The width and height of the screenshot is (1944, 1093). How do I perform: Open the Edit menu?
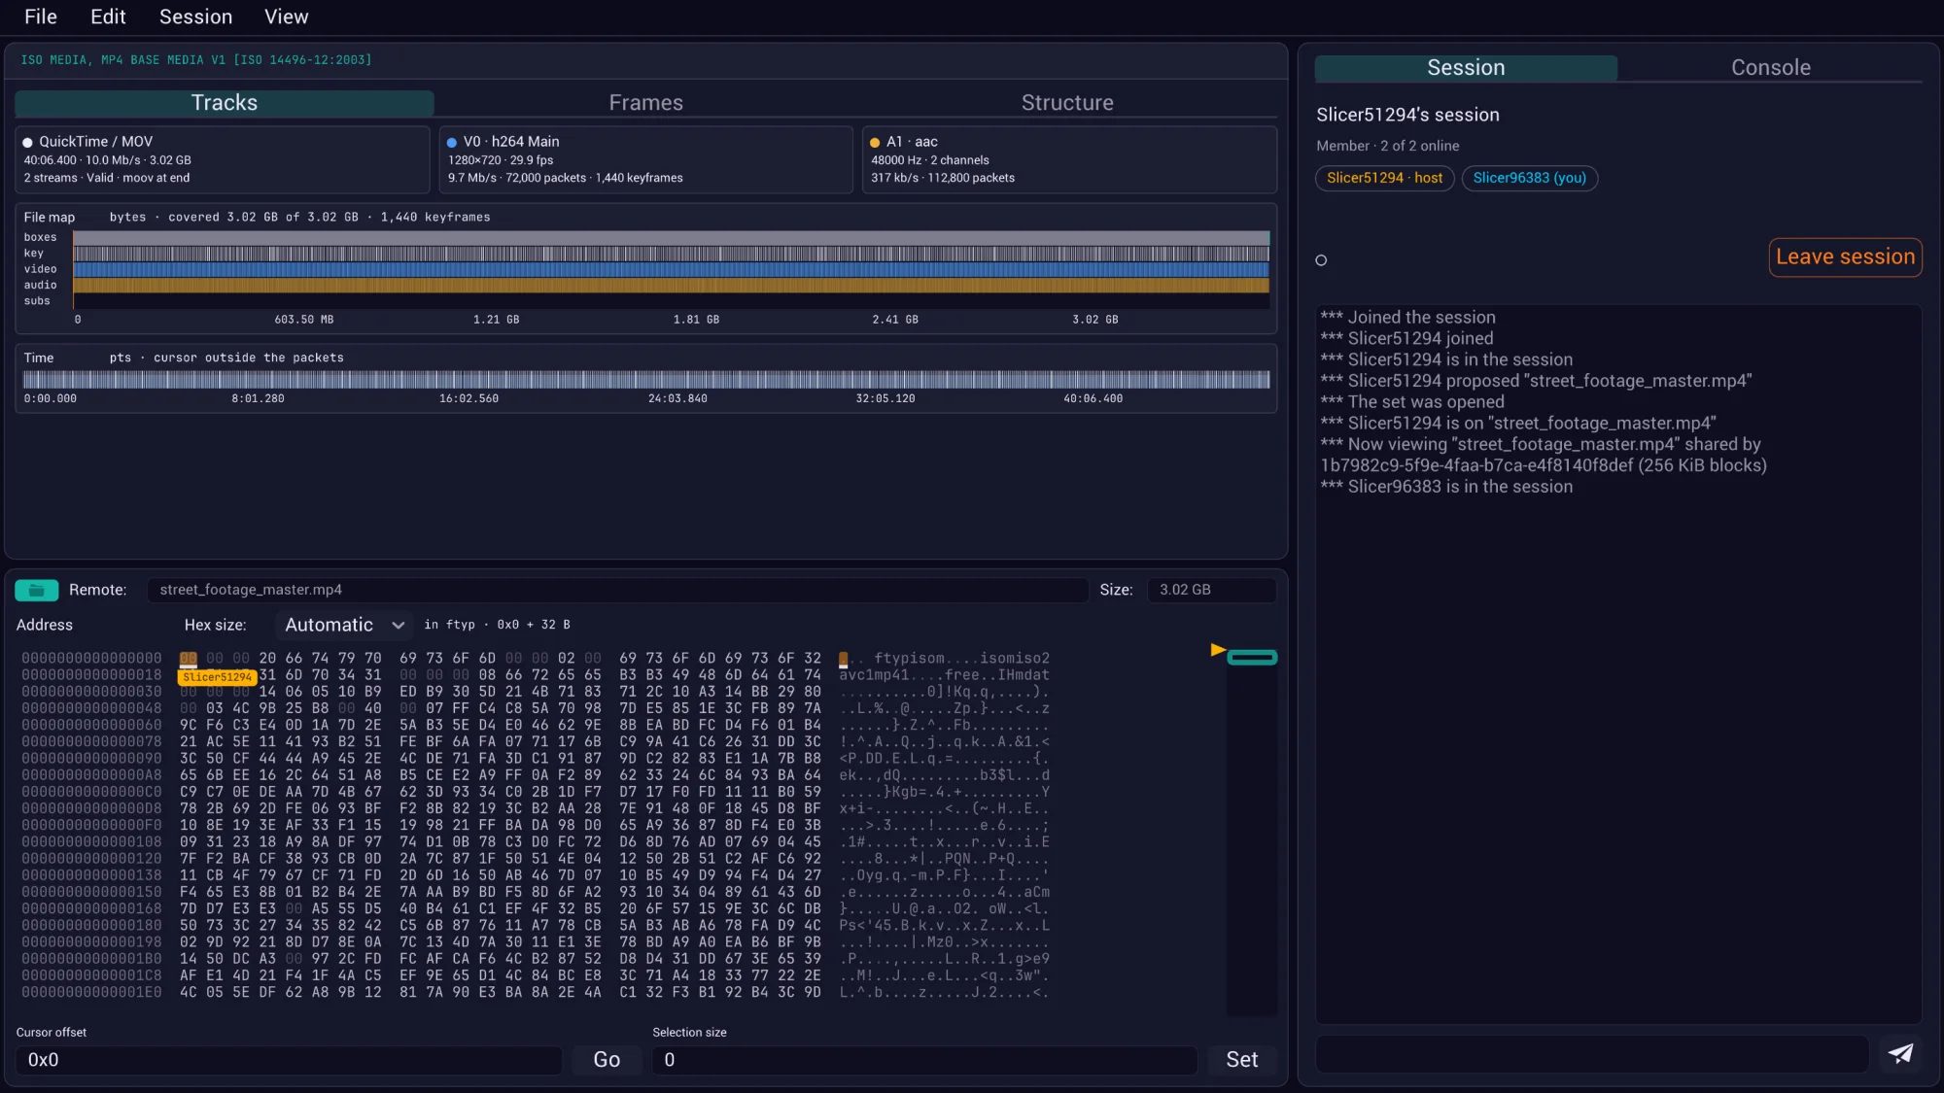(x=108, y=17)
